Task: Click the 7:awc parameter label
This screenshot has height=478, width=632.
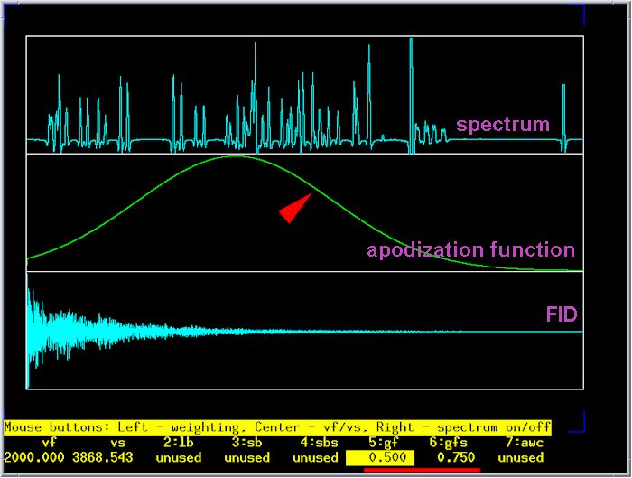Action: [525, 443]
